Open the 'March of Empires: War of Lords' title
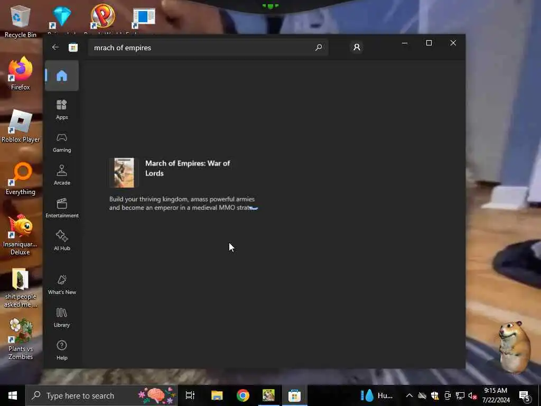Screen dimensions: 541x406 click(188, 168)
